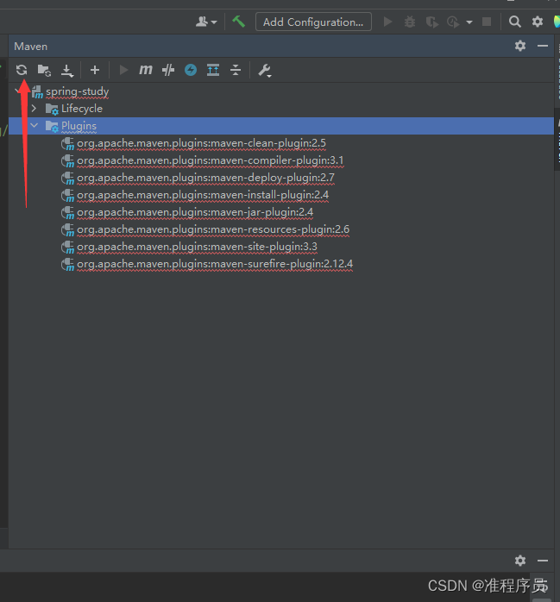Toggle offline mode lightning icon

click(x=191, y=70)
